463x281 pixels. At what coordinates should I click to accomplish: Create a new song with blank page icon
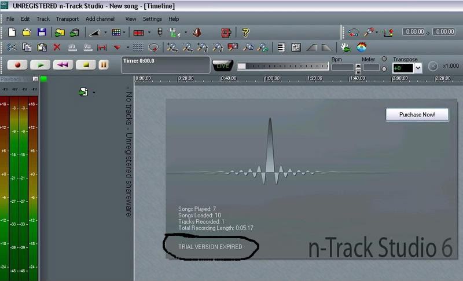pos(12,32)
